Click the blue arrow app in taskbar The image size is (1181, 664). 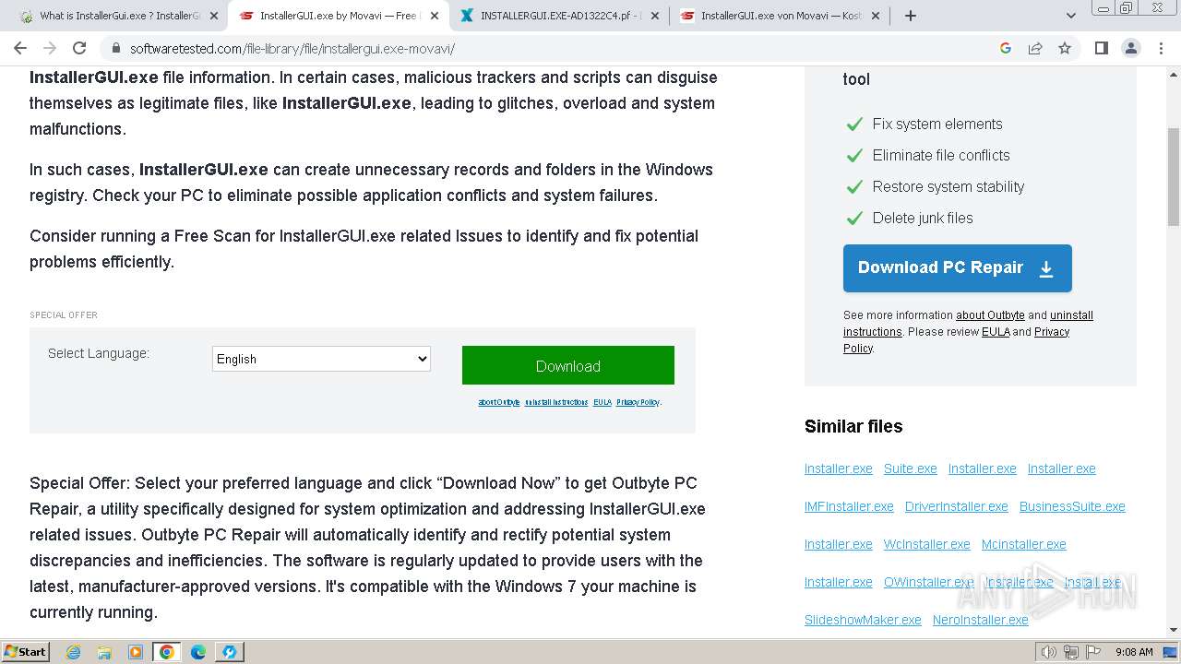pos(230,652)
